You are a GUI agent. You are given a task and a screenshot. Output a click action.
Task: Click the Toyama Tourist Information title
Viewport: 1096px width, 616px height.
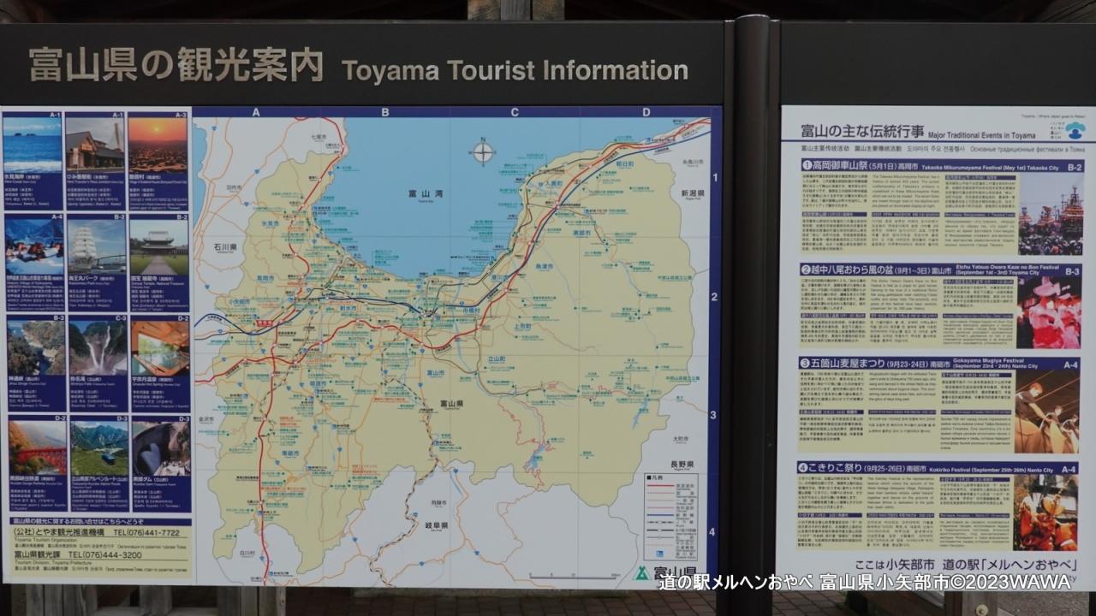[x=515, y=71]
